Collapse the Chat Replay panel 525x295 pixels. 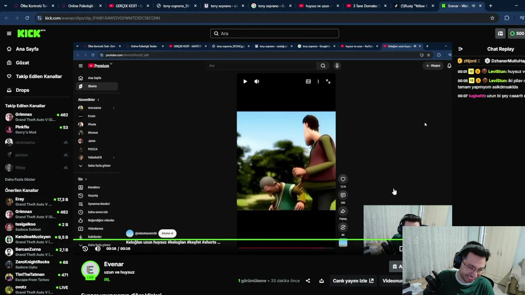click(x=460, y=49)
